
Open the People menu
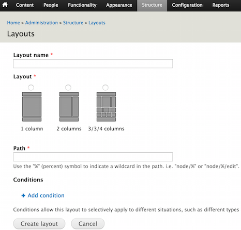coord(51,5)
